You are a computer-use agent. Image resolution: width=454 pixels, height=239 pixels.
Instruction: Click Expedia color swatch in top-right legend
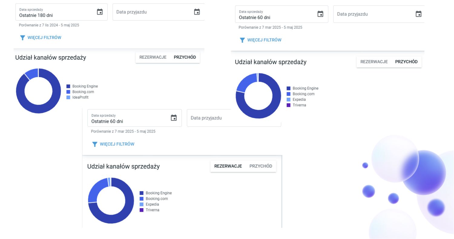(x=288, y=100)
